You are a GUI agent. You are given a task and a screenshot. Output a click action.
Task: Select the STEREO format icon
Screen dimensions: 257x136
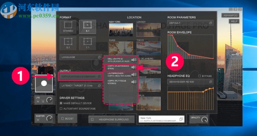point(68,27)
